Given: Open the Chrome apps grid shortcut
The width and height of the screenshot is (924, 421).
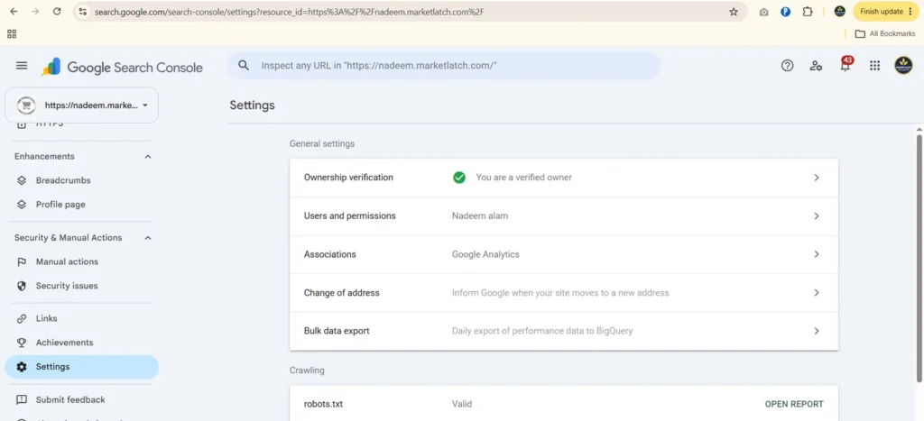Looking at the screenshot, I should 12,33.
